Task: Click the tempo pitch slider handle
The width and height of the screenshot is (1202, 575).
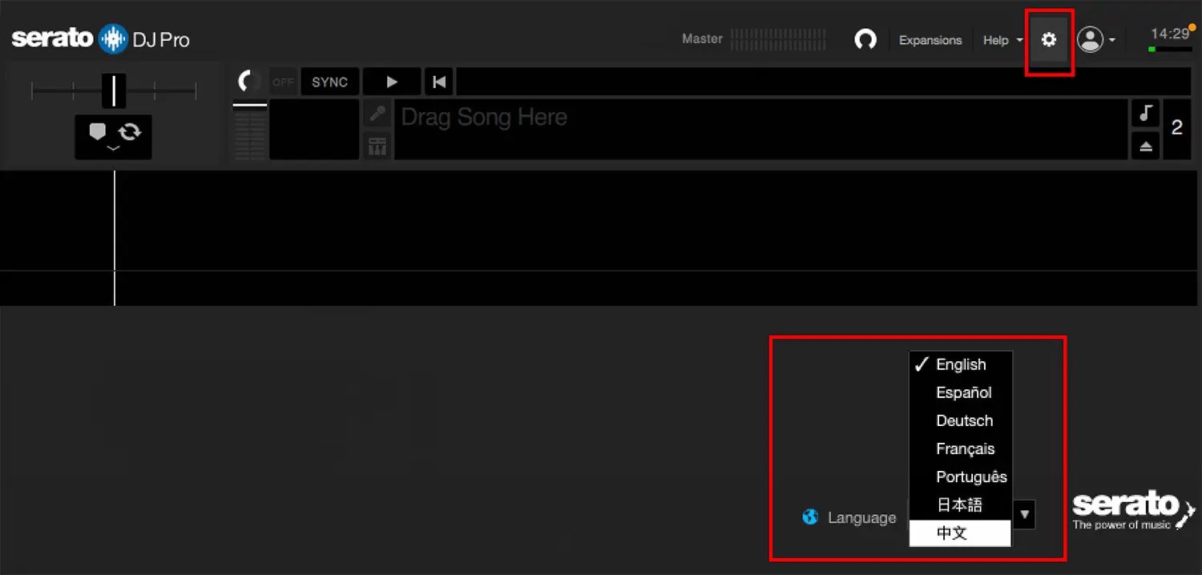Action: click(x=115, y=90)
